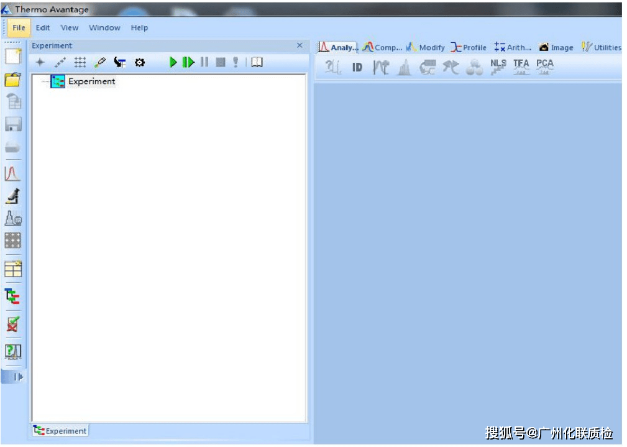627x447 pixels.
Task: Close the Experiment panel
Action: [300, 45]
